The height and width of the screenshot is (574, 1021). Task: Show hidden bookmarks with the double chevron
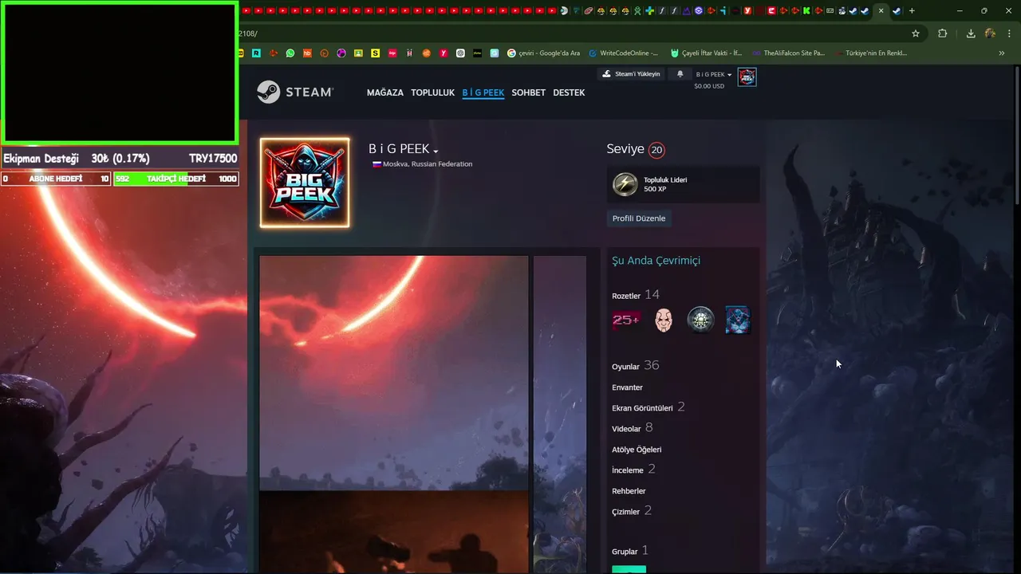click(x=1002, y=53)
